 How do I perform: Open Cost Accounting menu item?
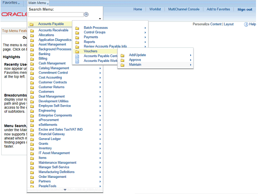pos(50,78)
